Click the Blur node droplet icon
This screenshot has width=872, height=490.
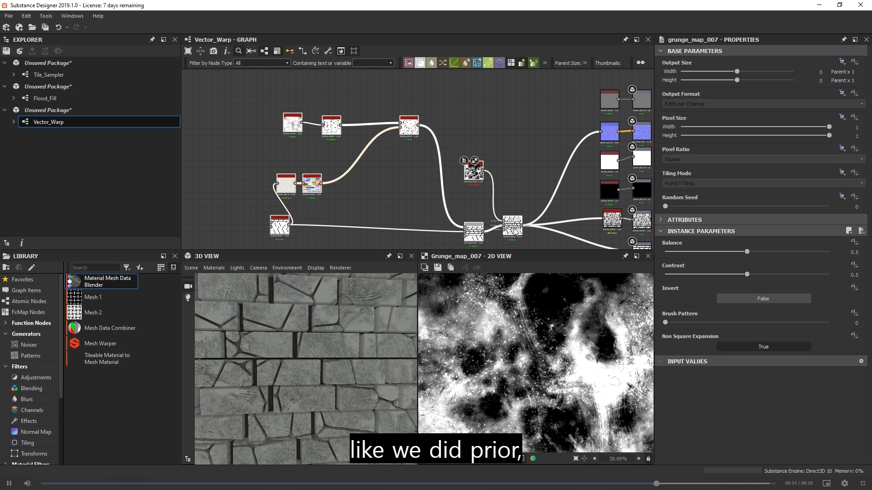(x=431, y=63)
